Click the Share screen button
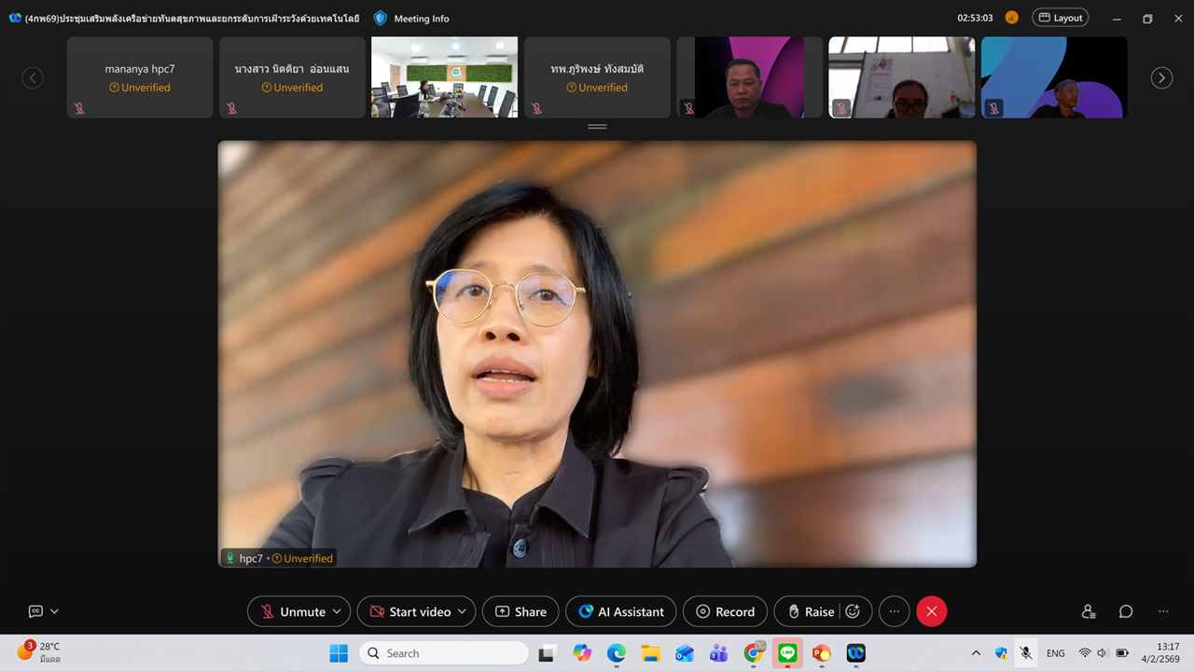Image resolution: width=1194 pixels, height=671 pixels. pos(521,611)
